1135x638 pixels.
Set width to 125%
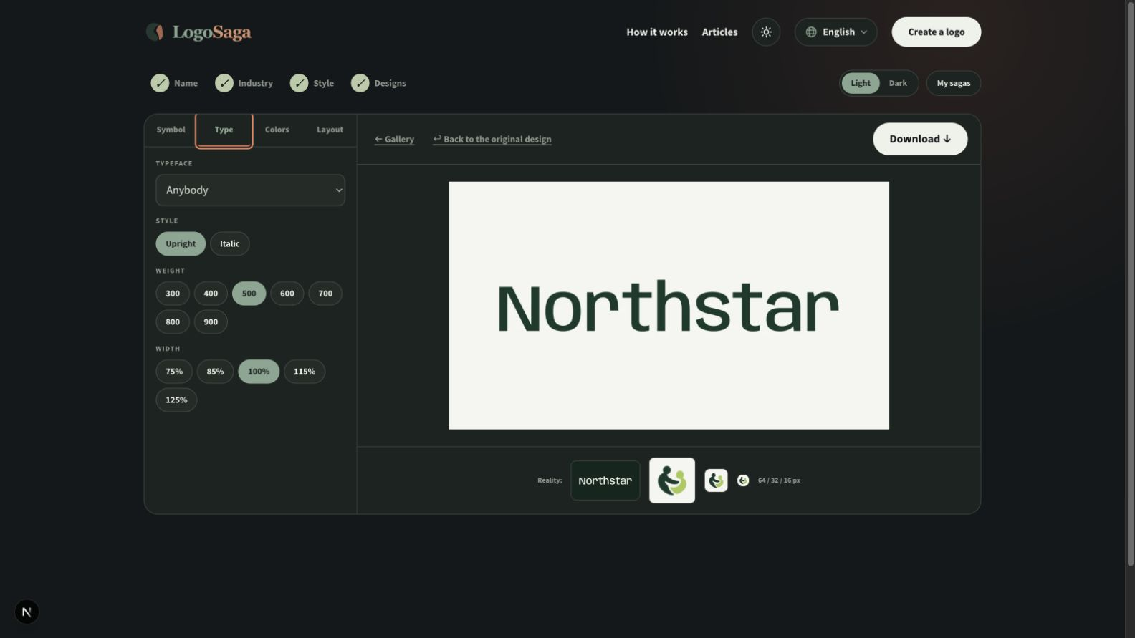click(176, 400)
